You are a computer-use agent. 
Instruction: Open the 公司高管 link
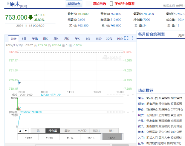152,132
